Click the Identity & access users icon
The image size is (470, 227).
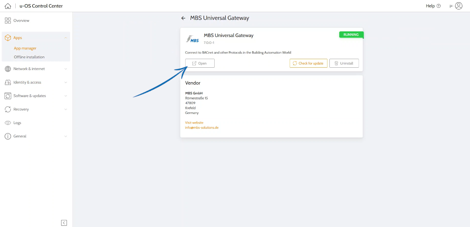coord(7,83)
